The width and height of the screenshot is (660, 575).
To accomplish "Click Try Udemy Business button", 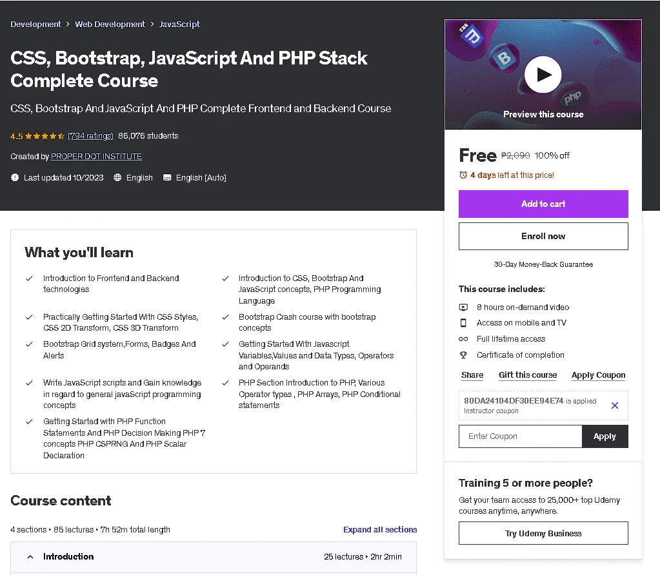I will 543,533.
